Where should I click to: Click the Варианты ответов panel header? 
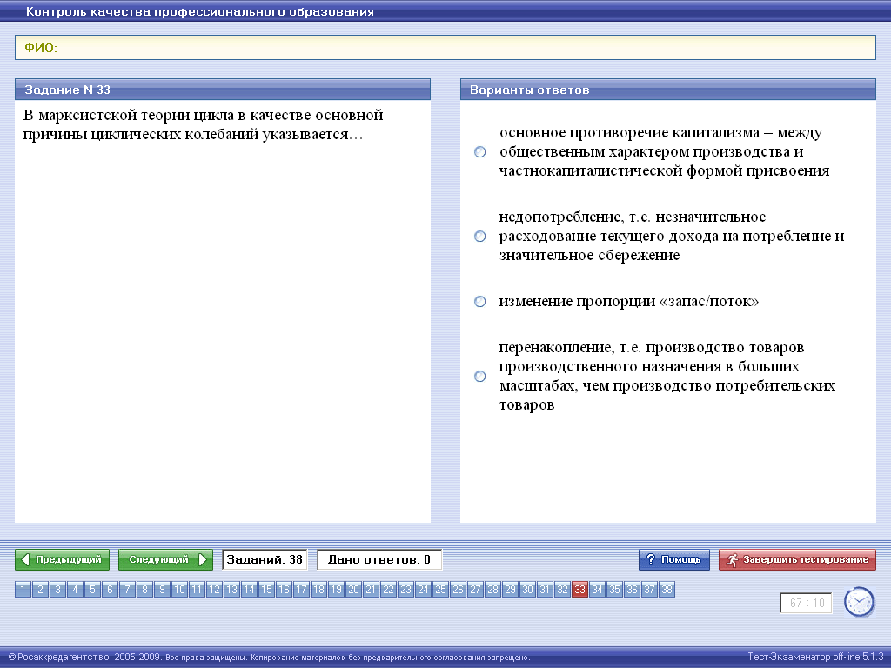[668, 90]
